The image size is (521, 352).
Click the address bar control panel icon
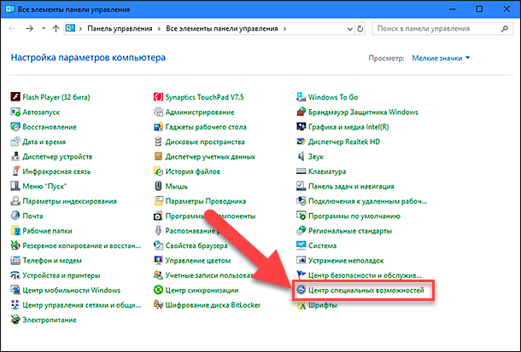tap(70, 28)
